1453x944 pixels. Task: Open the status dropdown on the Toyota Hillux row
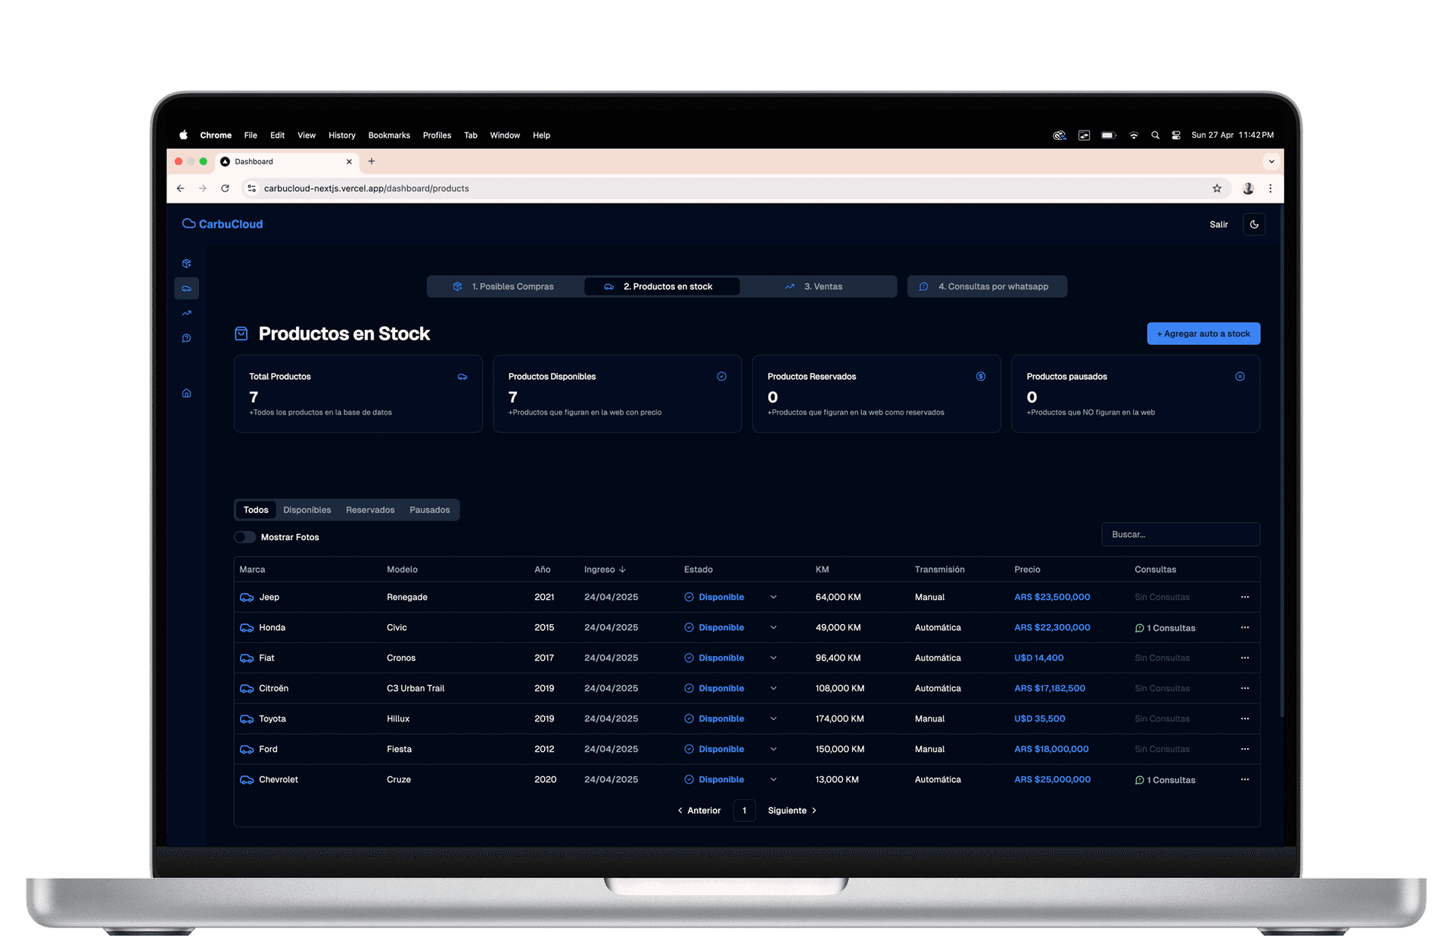coord(773,719)
